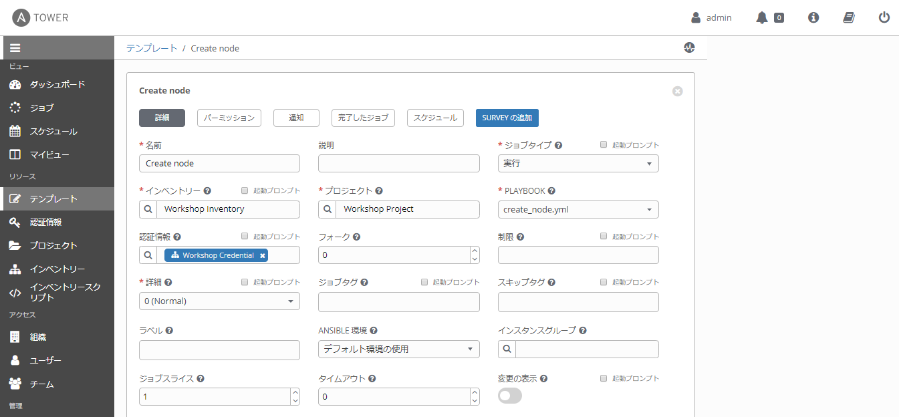Open the About info icon in header
The image size is (899, 417).
point(813,18)
